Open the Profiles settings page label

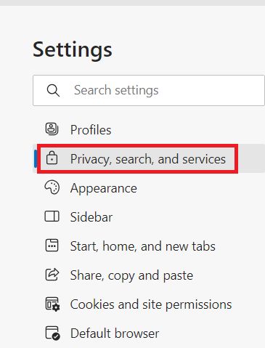(x=91, y=130)
